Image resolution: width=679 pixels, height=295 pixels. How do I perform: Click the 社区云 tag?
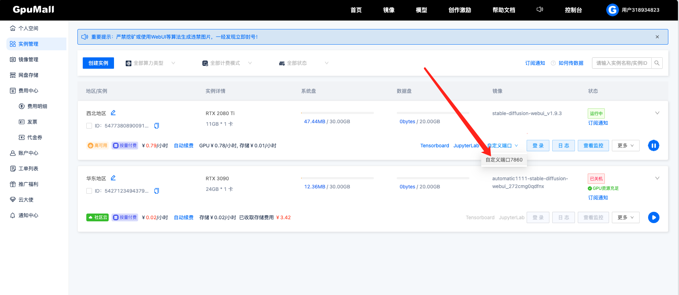98,217
